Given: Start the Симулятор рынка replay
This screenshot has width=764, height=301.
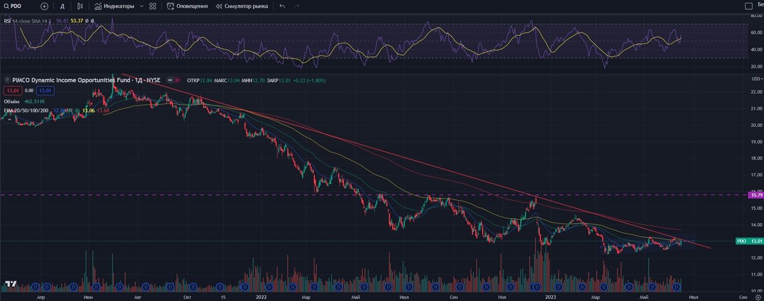Looking at the screenshot, I should tap(241, 6).
